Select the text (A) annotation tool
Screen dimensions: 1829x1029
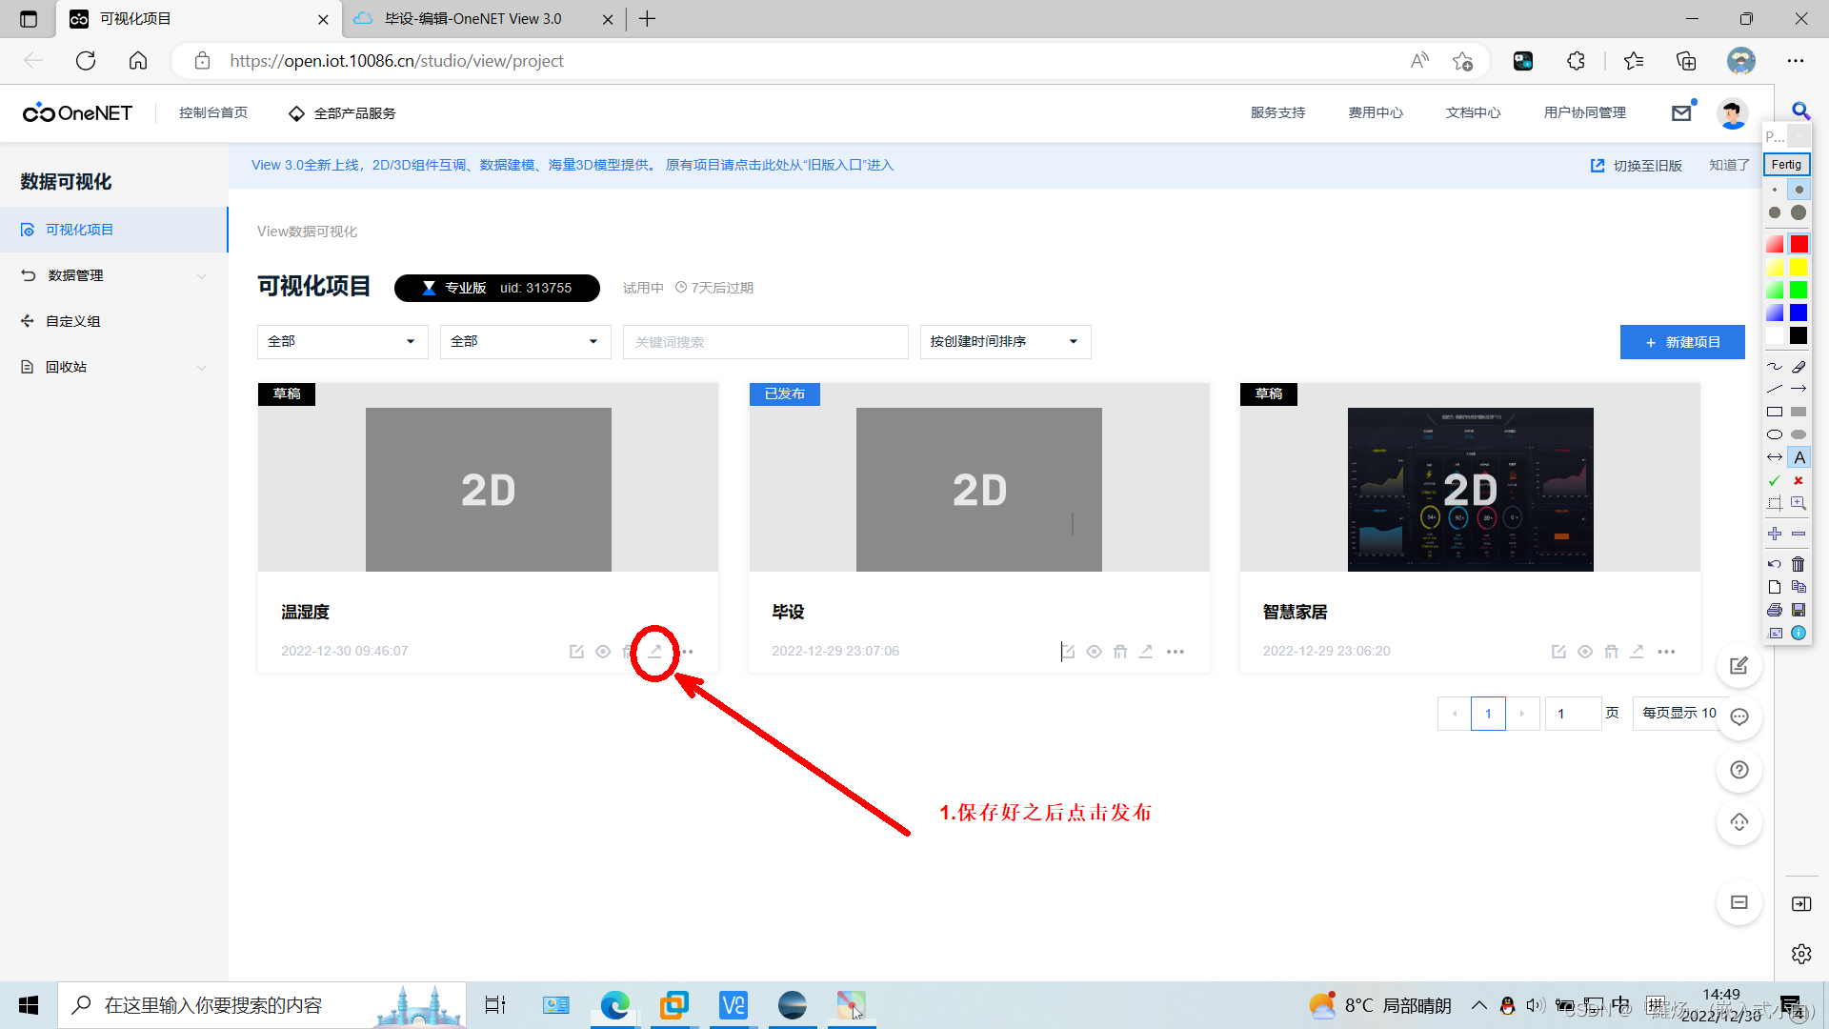click(x=1799, y=457)
